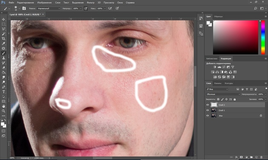This screenshot has width=268, height=160.
Task: Select the Move tool
Action: [3, 20]
